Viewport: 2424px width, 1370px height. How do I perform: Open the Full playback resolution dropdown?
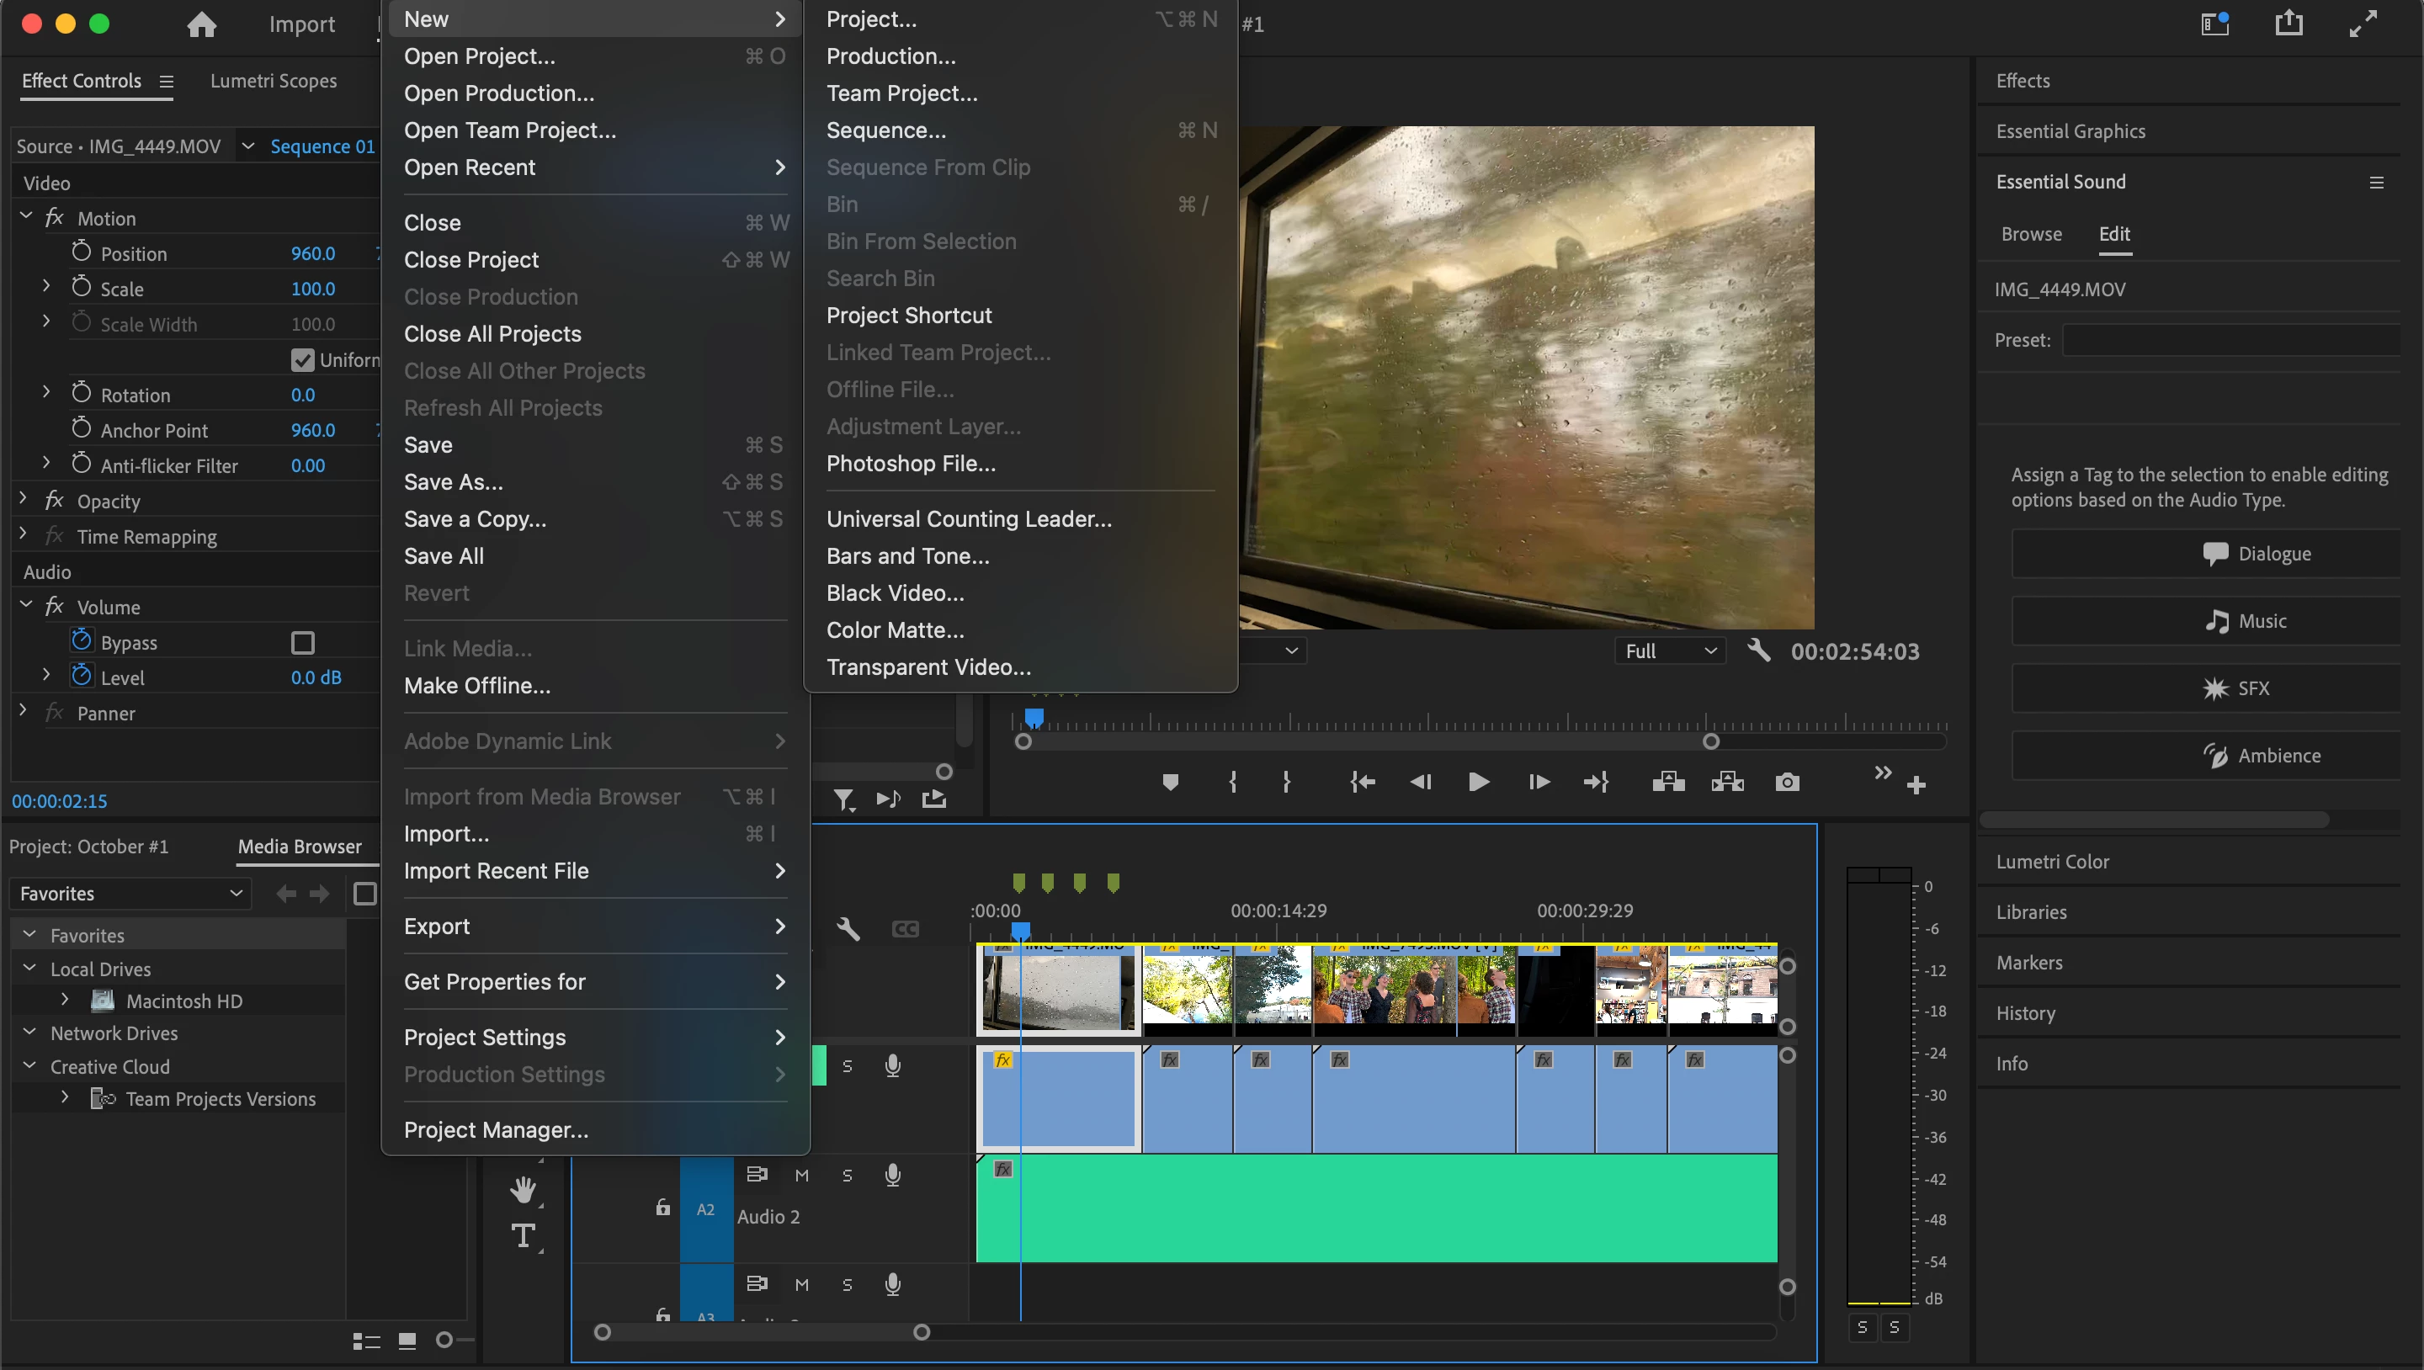click(x=1670, y=650)
